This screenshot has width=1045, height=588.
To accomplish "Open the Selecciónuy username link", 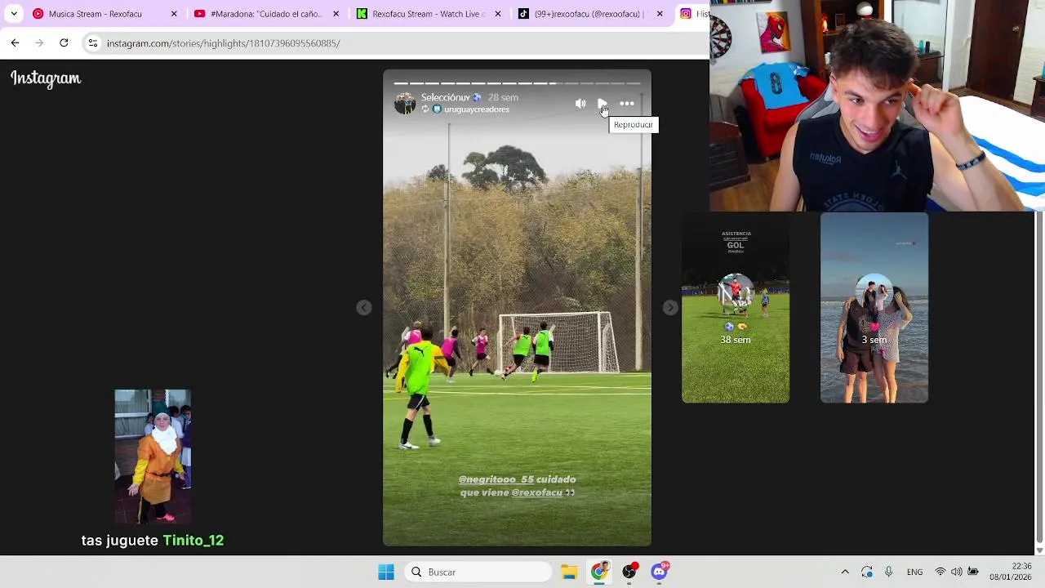I will [x=446, y=97].
